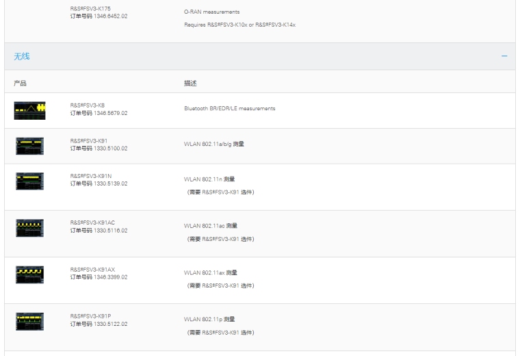The image size is (520, 356).
Task: Click the R&S FSV3-K91AX thumbnail image
Action: [x=29, y=274]
